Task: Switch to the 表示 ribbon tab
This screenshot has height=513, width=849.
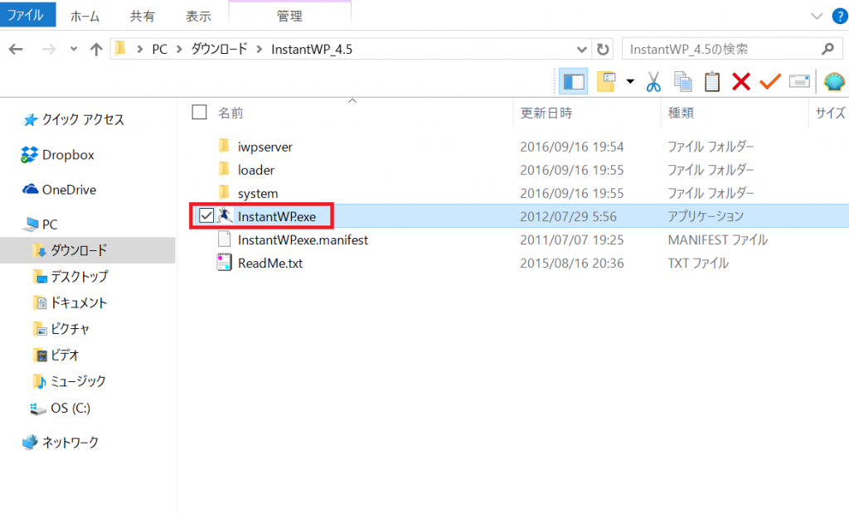Action: [198, 17]
